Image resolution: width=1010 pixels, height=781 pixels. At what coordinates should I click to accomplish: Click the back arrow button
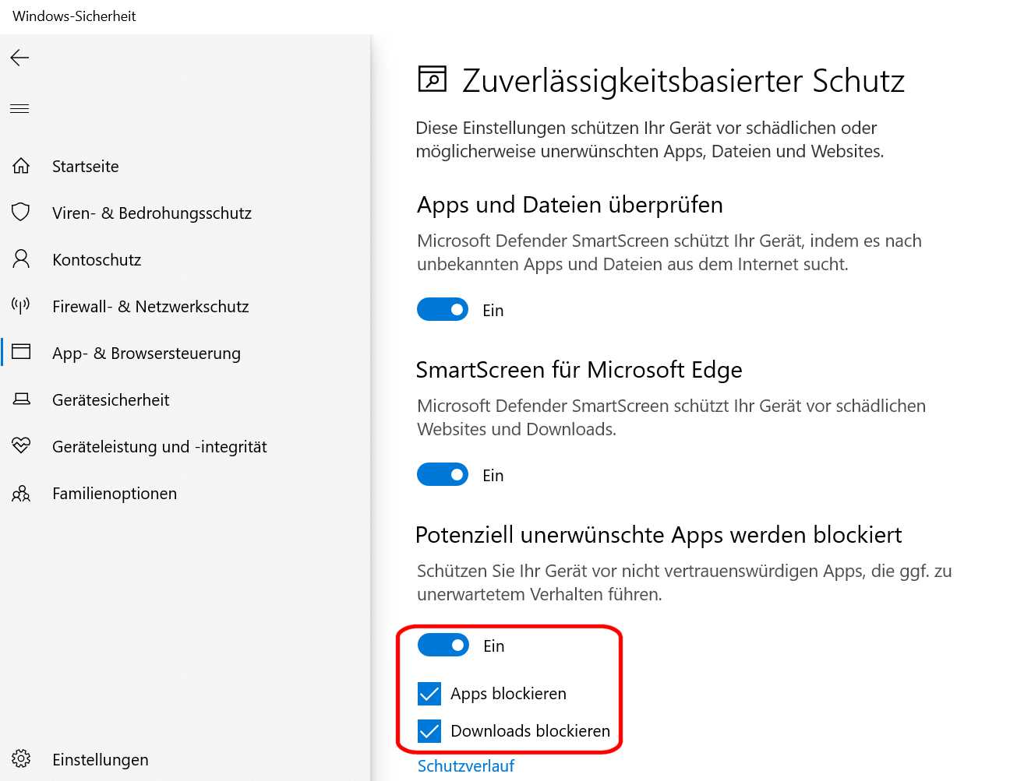pyautogui.click(x=19, y=57)
